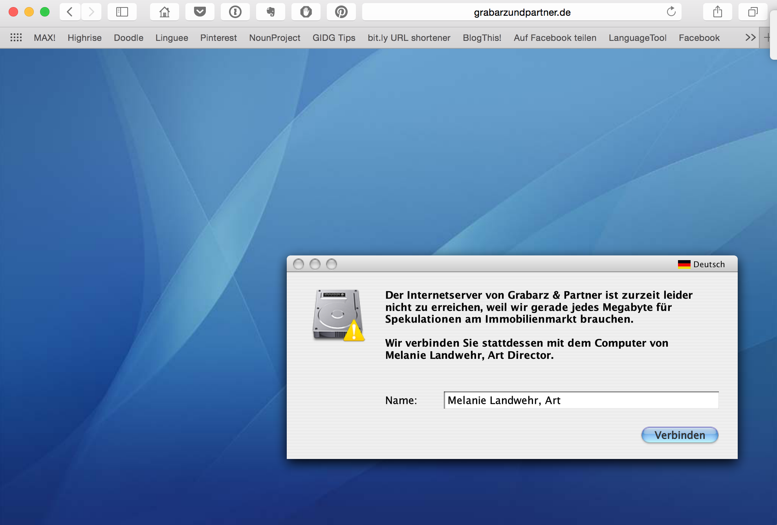Expand the hidden bookmarks overflow chevron
Viewport: 777px width, 525px height.
tap(750, 38)
